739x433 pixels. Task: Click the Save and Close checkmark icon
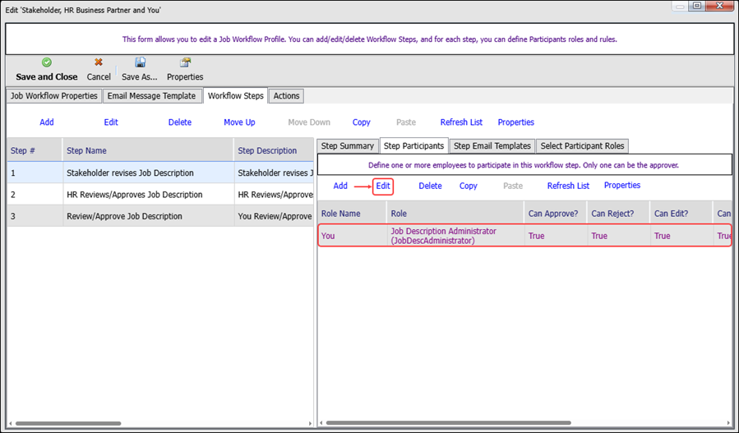point(47,62)
